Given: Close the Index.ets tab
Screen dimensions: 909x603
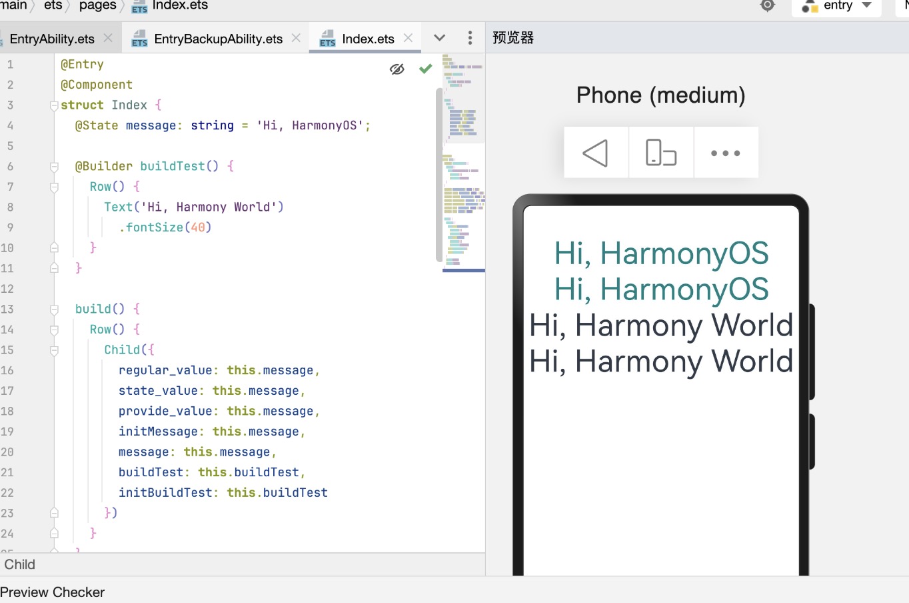Looking at the screenshot, I should [409, 38].
